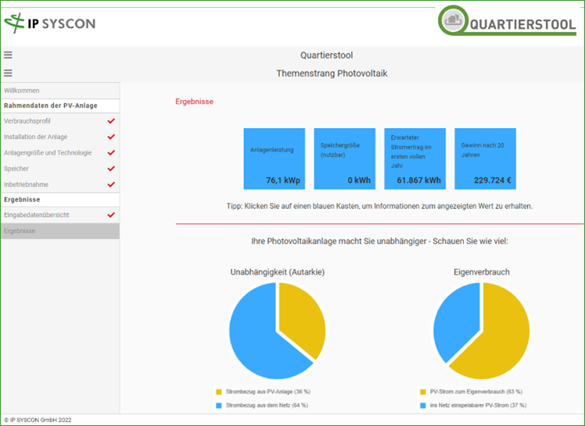Screen dimensions: 585x426
Task: Collapse the Rahmendaten der PV-Anlage section
Action: tap(50, 106)
